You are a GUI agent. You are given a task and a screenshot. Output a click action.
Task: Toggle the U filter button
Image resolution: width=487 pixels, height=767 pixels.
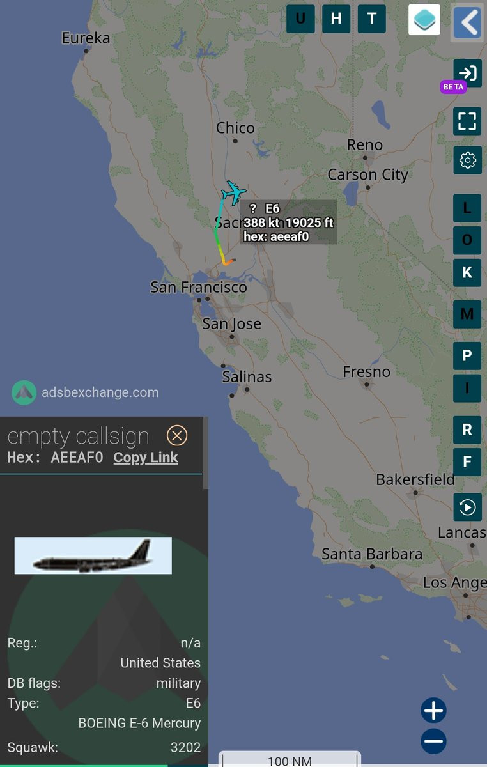[300, 19]
